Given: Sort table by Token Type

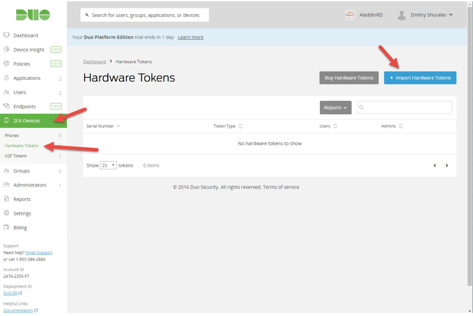Looking at the screenshot, I should coord(228,126).
